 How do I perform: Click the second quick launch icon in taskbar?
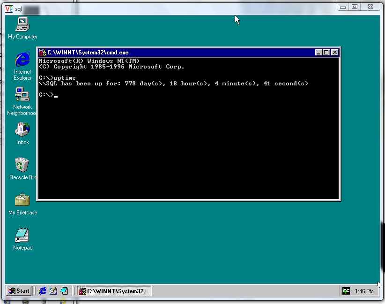pos(53,291)
